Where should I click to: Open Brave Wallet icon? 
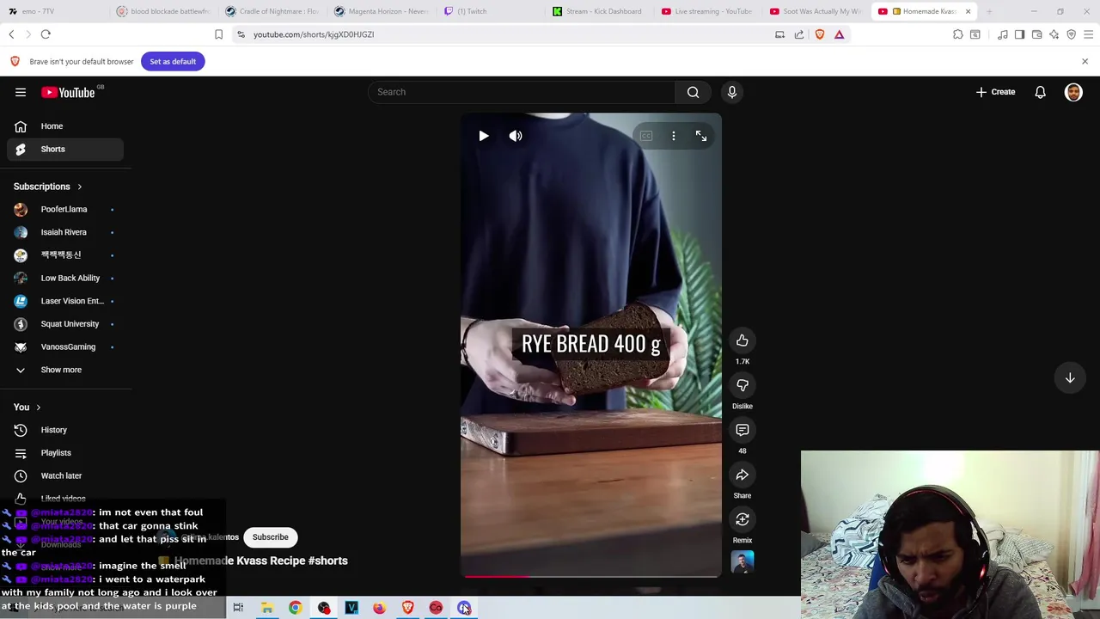[1036, 34]
